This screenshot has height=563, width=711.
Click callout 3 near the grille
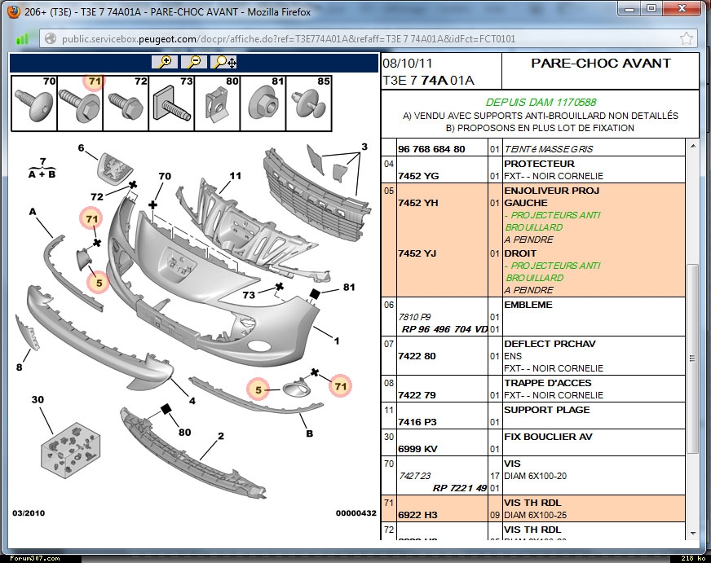click(x=364, y=147)
